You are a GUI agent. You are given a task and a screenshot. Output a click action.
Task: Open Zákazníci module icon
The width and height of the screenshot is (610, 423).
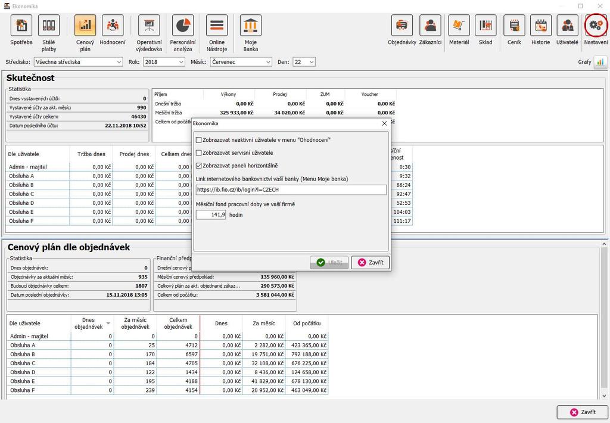click(x=430, y=26)
